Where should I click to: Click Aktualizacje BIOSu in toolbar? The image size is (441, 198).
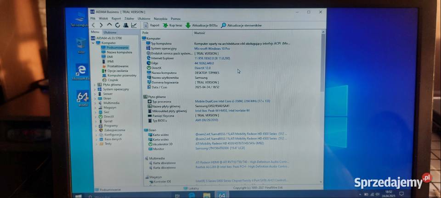[201, 25]
